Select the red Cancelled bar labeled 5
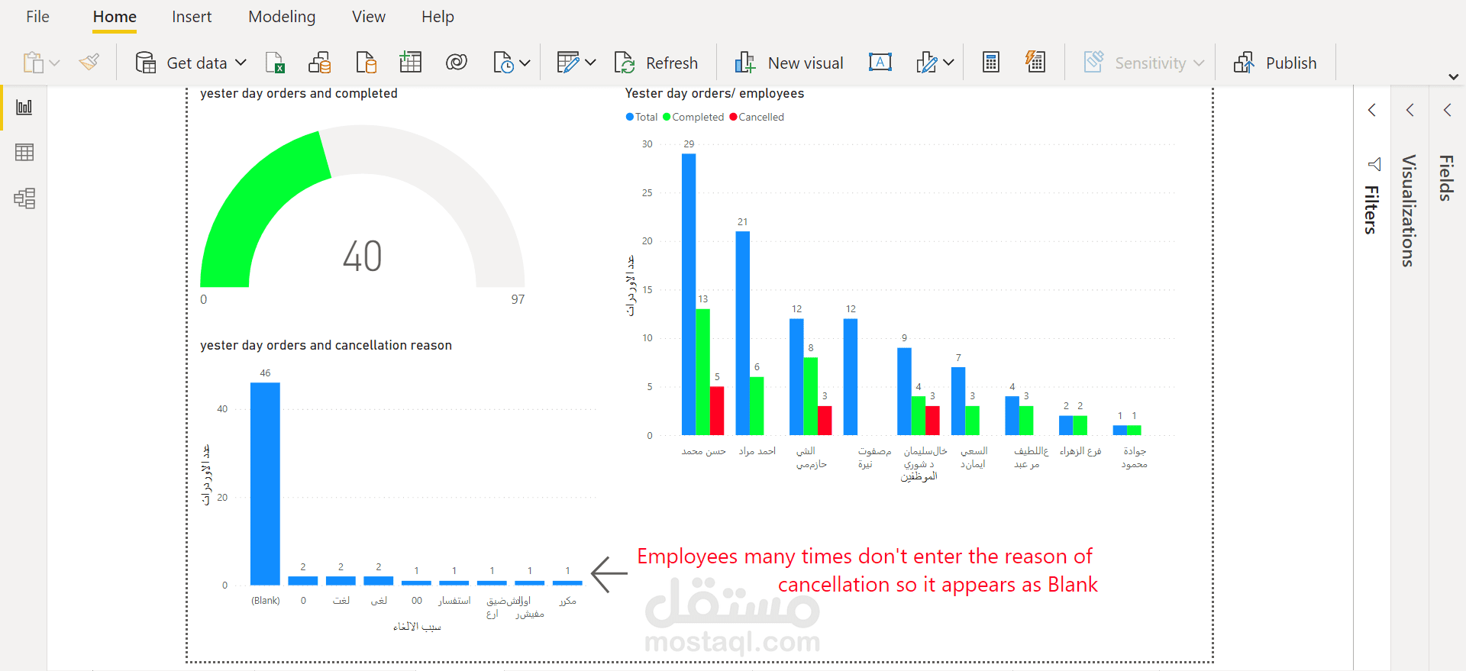The image size is (1466, 671). pyautogui.click(x=717, y=411)
